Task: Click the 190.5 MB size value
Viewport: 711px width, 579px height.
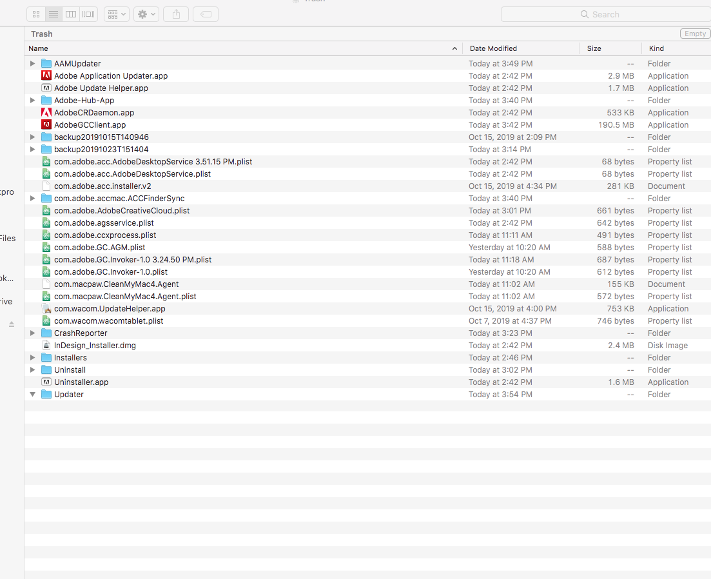Action: tap(616, 124)
